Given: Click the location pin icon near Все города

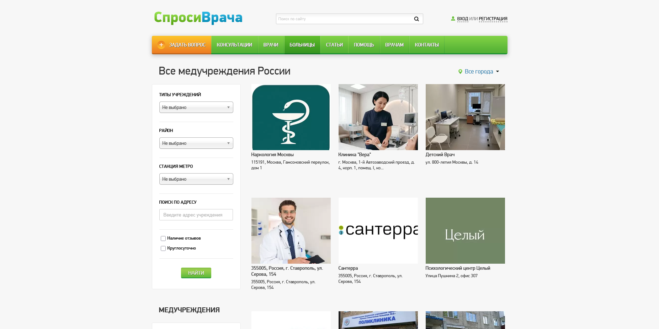Looking at the screenshot, I should 460,72.
